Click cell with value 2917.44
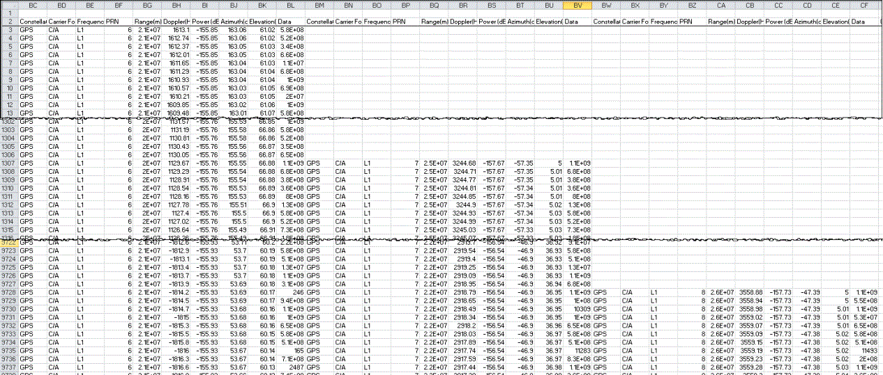This screenshot has width=883, height=375. tap(463, 367)
